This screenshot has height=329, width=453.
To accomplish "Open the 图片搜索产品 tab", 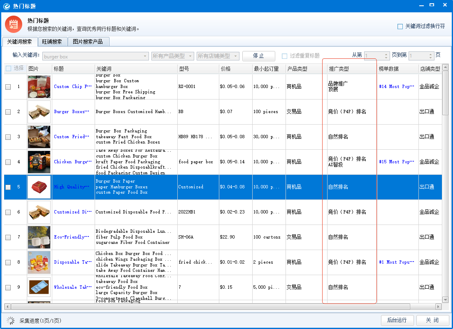I will point(88,42).
